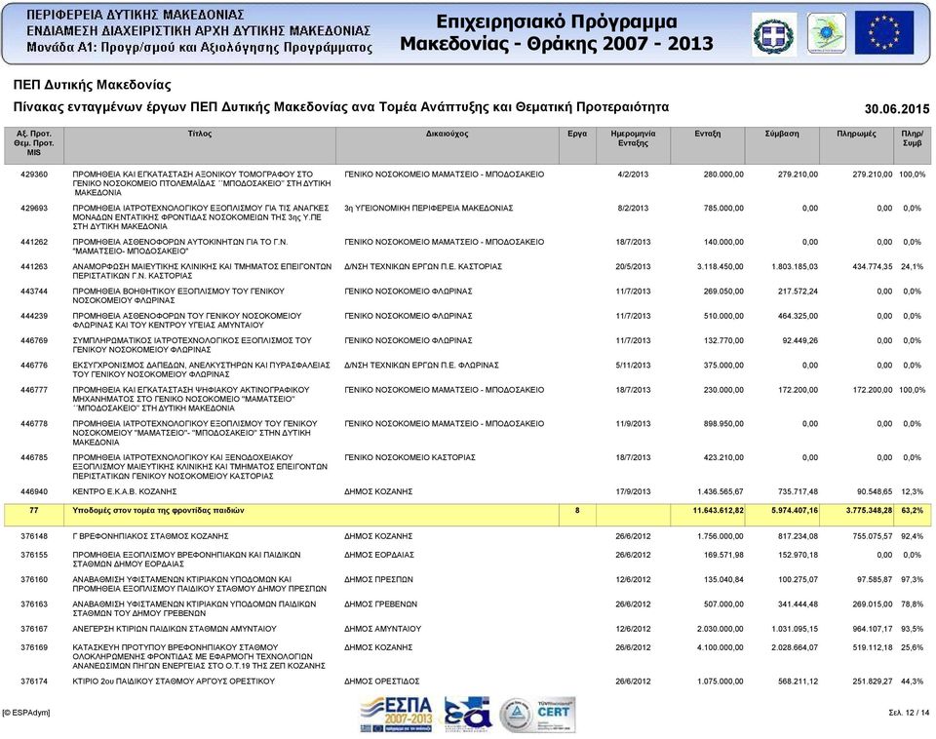Click the ΕΣΠΑ 2007-2013 footer logo
The image size is (936, 739).
(396, 715)
